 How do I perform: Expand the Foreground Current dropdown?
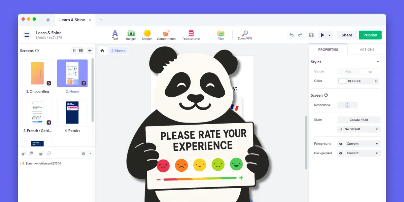pyautogui.click(x=362, y=144)
